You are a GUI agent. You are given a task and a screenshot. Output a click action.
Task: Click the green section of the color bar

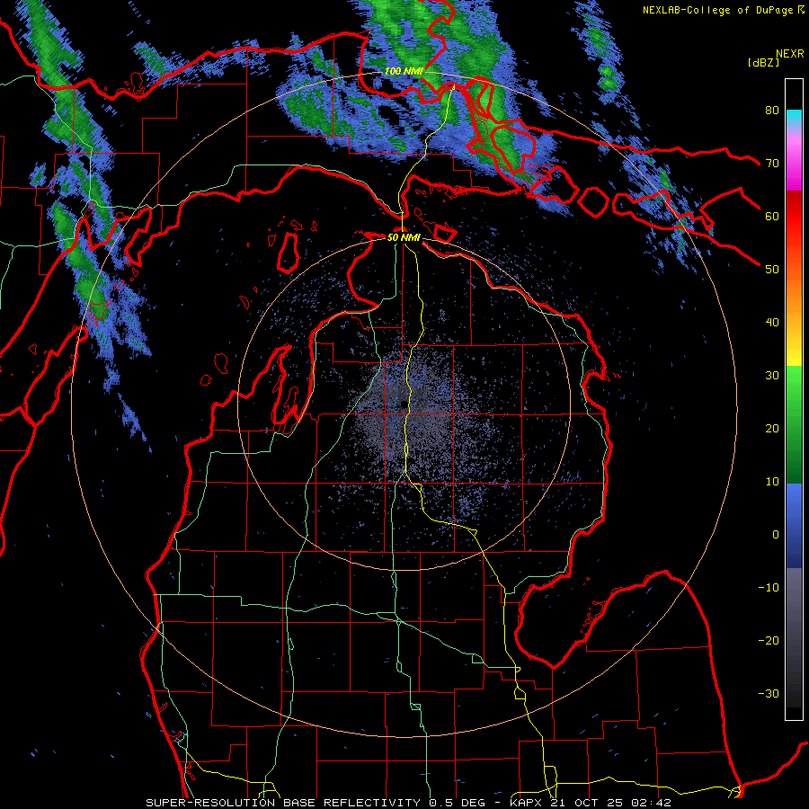click(794, 424)
